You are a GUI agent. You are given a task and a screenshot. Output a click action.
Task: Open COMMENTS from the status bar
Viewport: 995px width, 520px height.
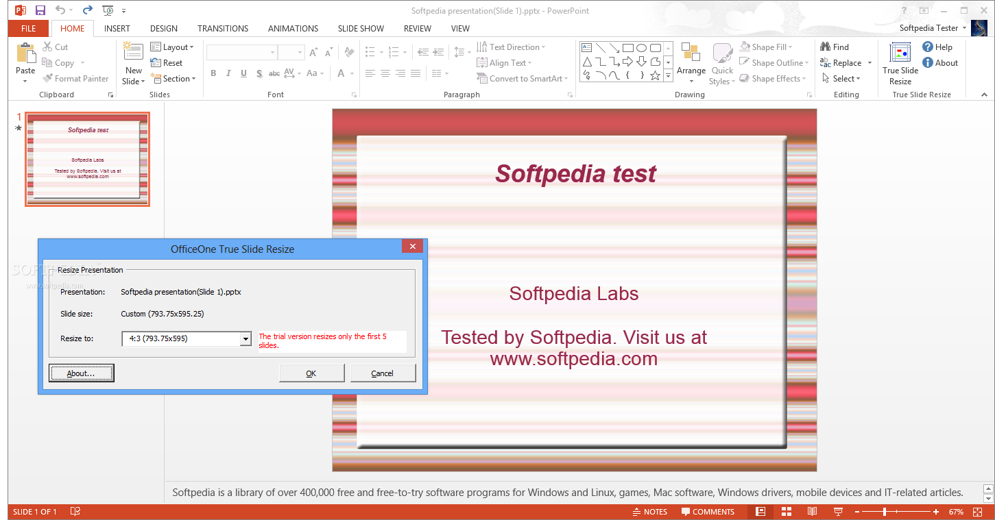coord(708,512)
